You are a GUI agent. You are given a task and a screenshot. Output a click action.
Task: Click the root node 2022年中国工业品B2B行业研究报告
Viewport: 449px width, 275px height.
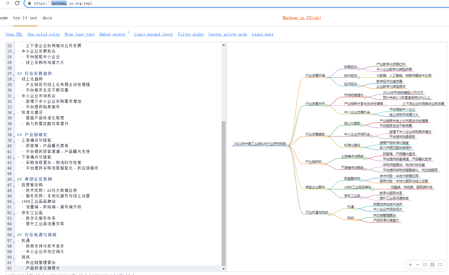click(x=260, y=144)
